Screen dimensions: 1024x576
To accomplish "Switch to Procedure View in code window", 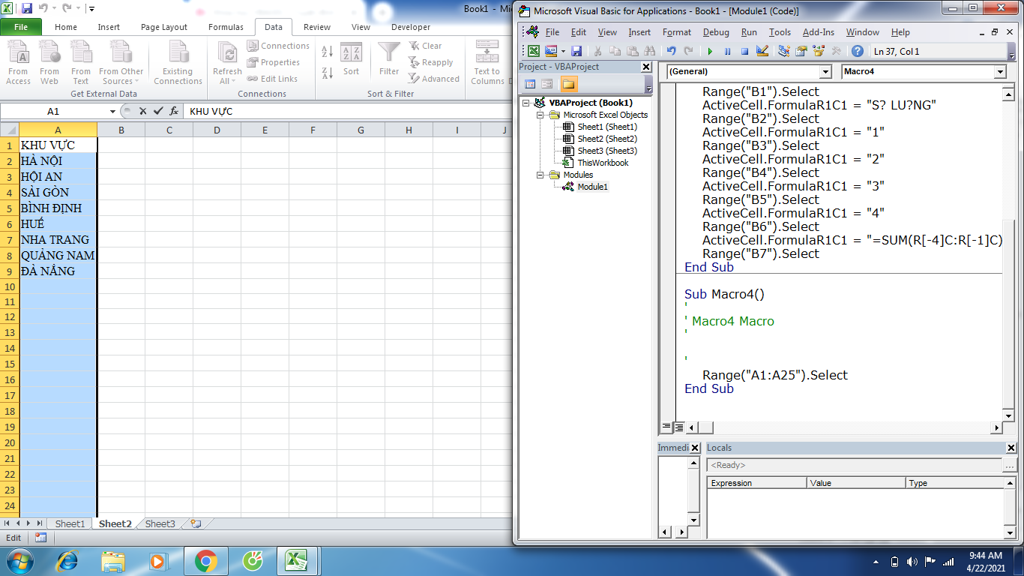I will (x=666, y=427).
